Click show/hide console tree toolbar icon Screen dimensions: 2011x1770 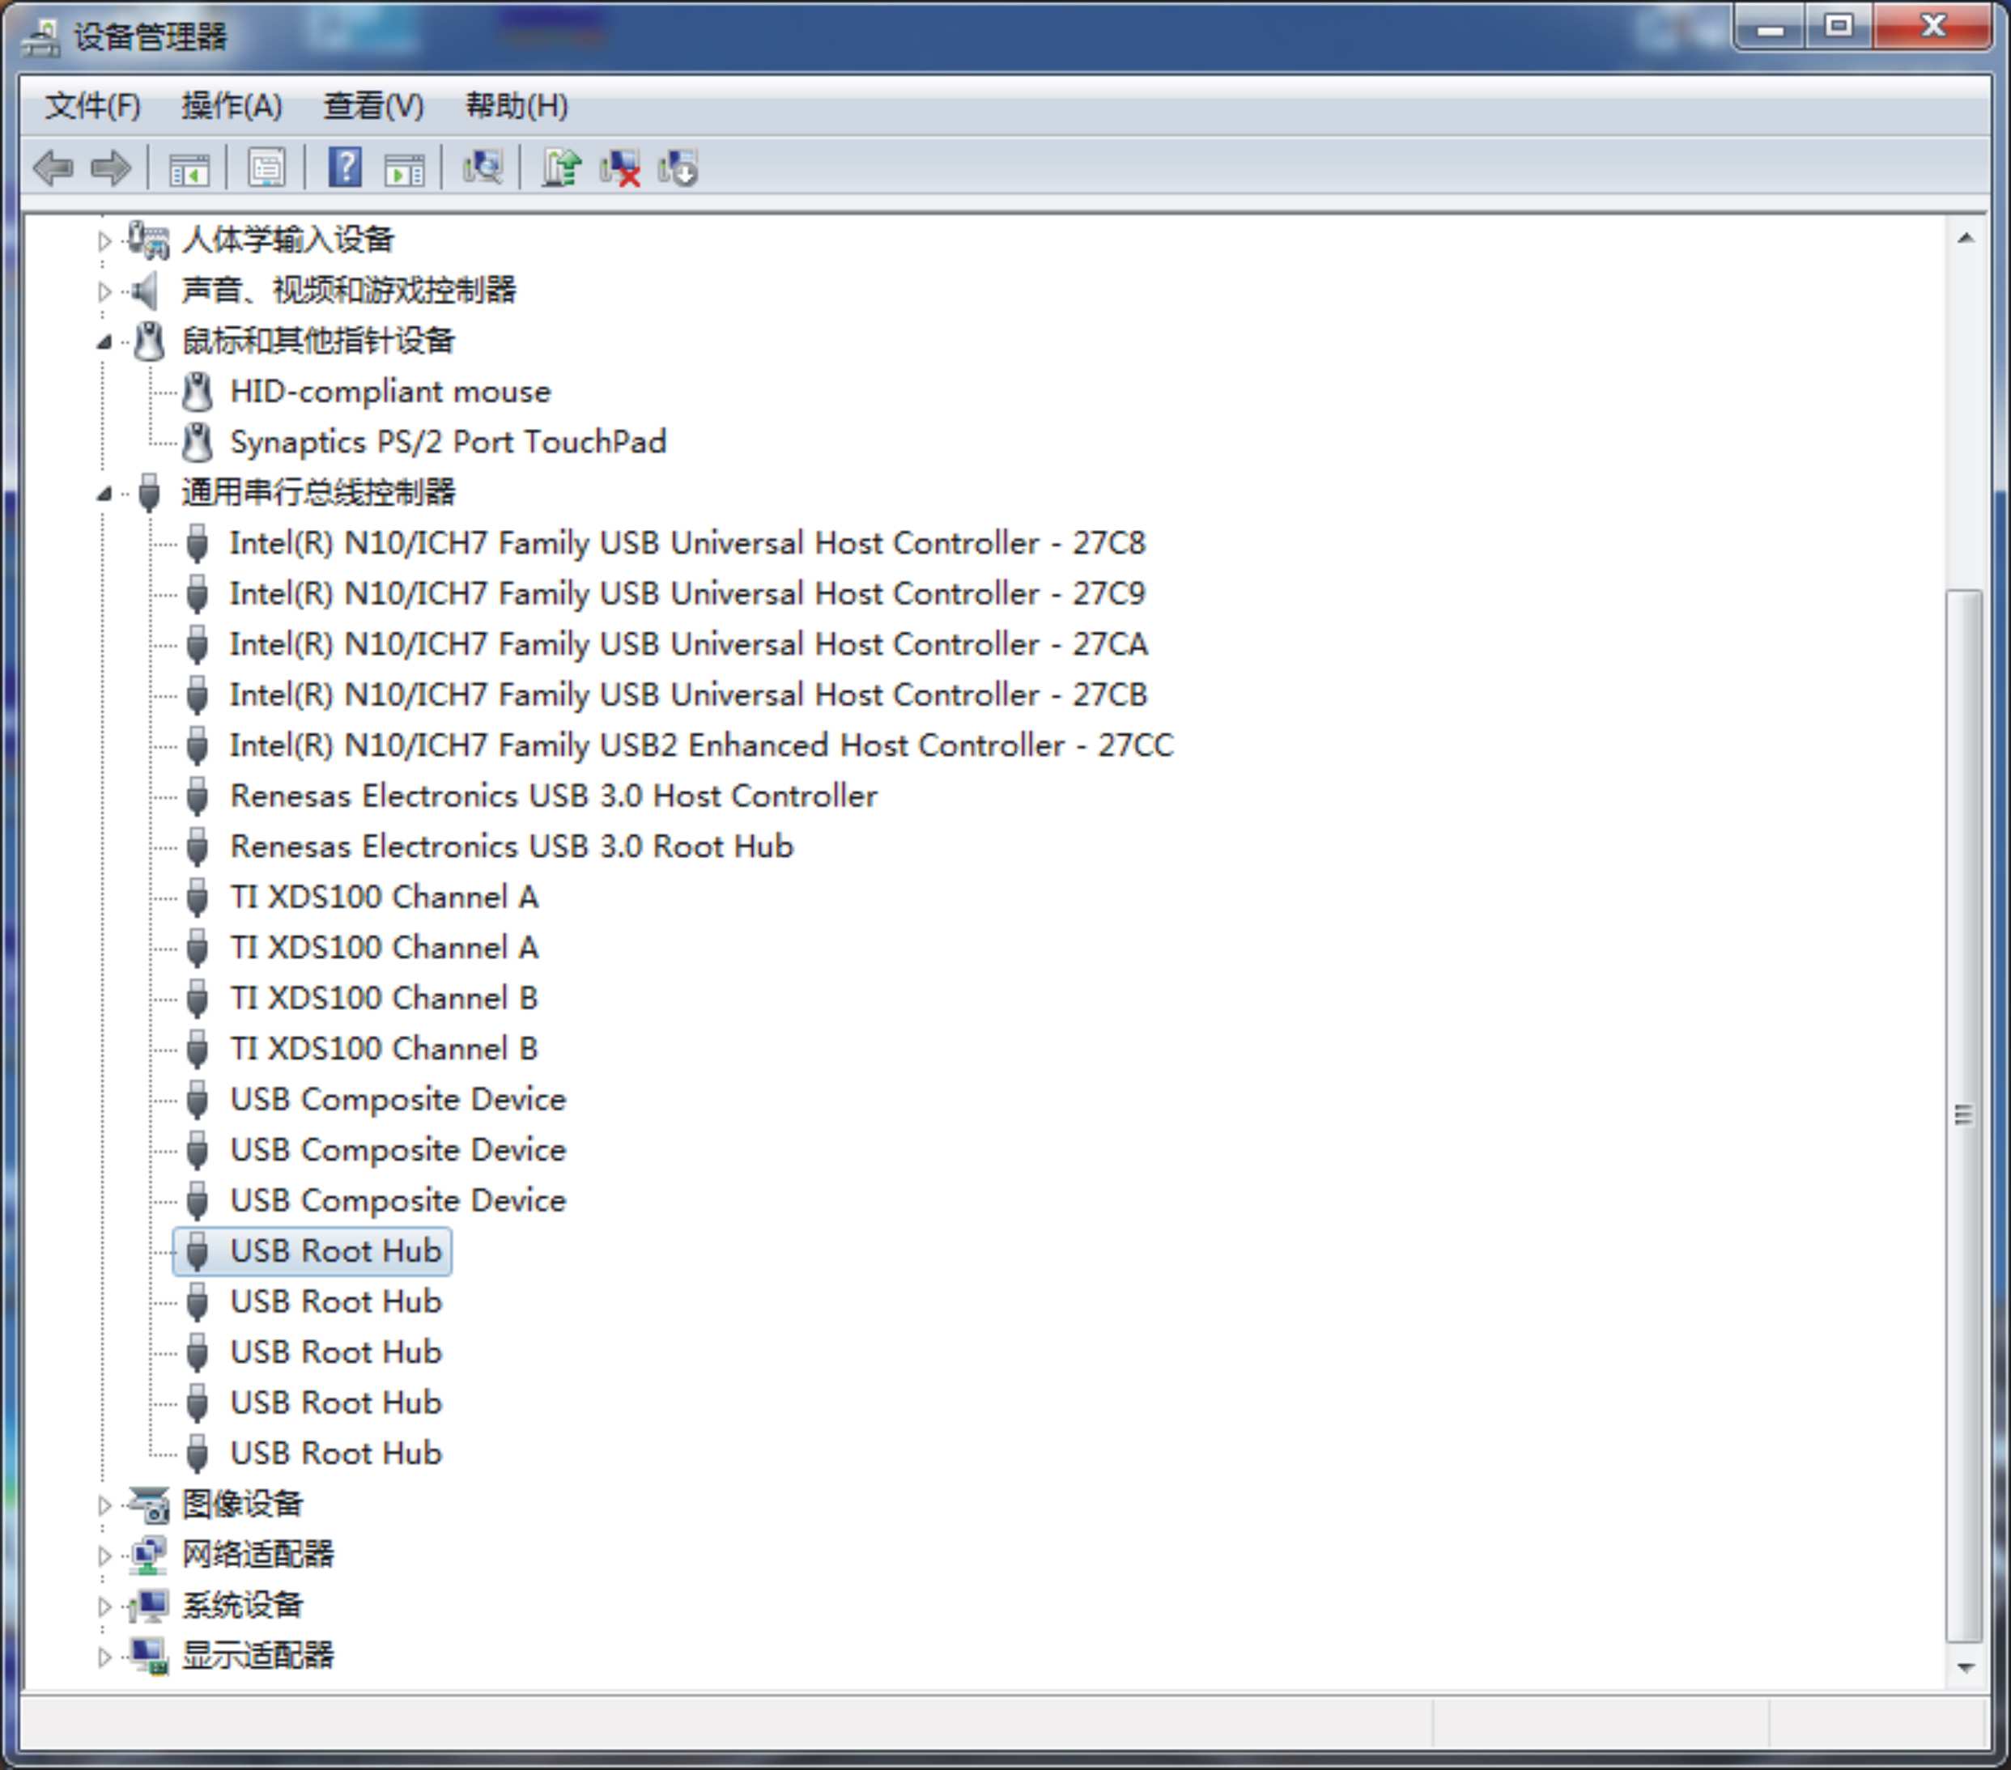tap(189, 168)
